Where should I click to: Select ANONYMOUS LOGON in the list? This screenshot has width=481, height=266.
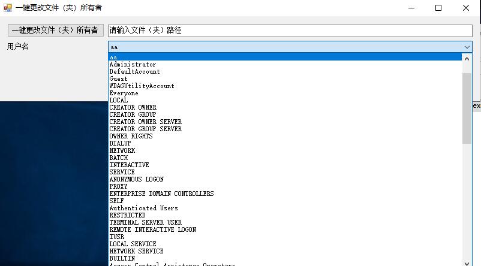(136, 179)
